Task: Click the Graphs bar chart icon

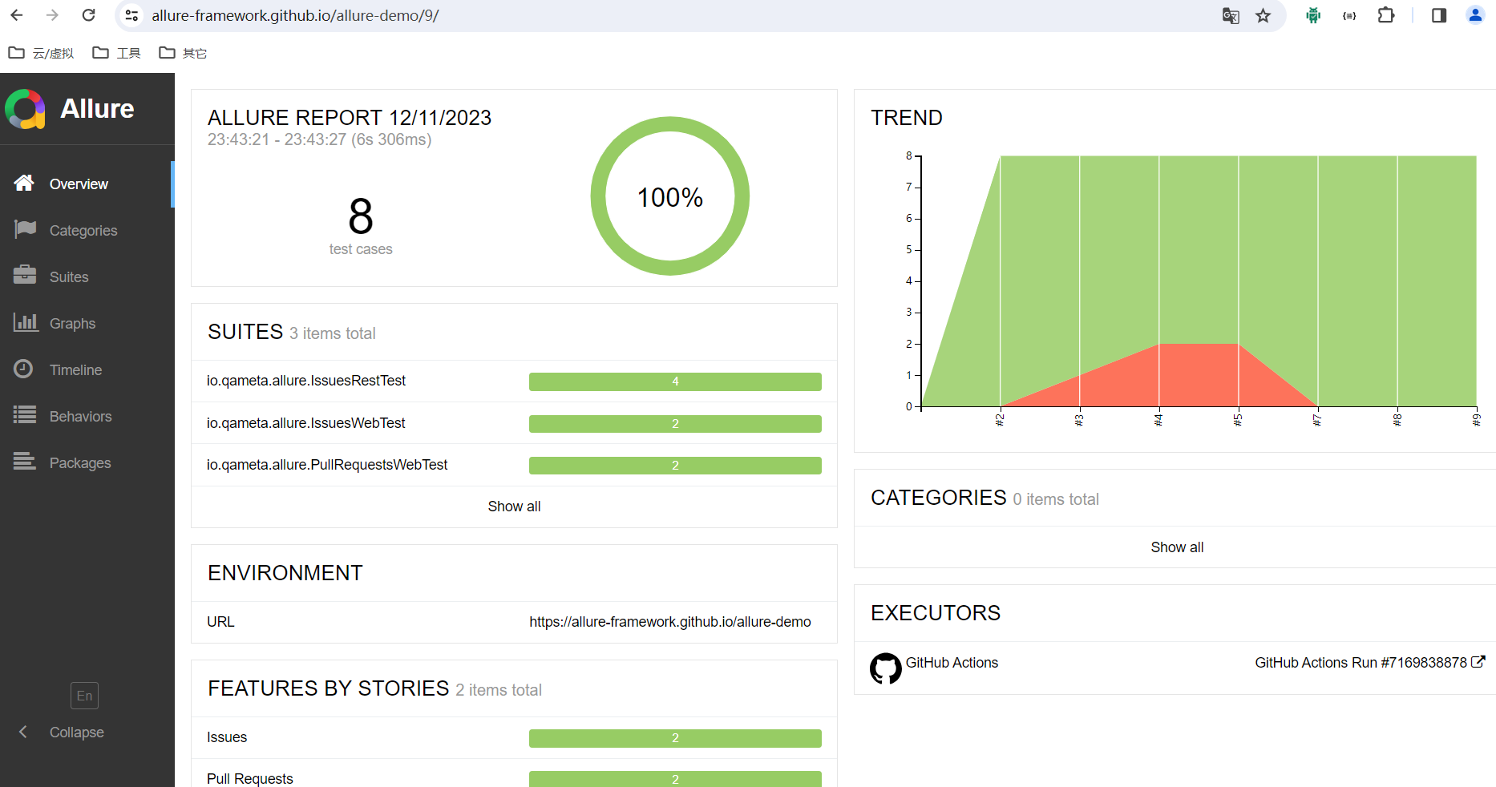Action: tap(26, 322)
